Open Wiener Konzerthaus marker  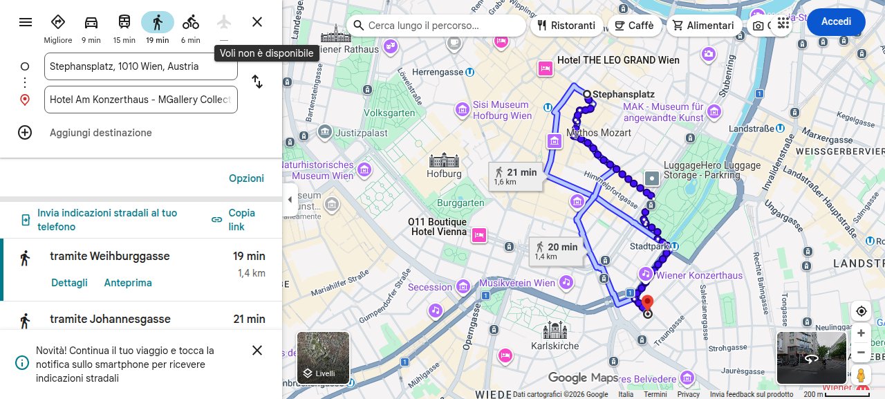coord(645,274)
